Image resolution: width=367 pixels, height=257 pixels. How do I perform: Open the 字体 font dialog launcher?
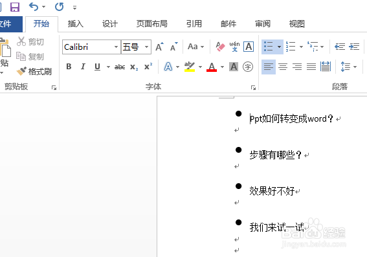tap(253, 88)
